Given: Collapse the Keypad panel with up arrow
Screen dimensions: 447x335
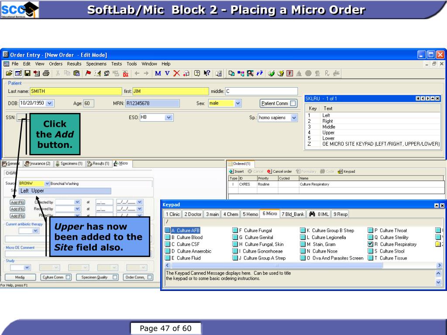Looking at the screenshot, I should (437, 205).
